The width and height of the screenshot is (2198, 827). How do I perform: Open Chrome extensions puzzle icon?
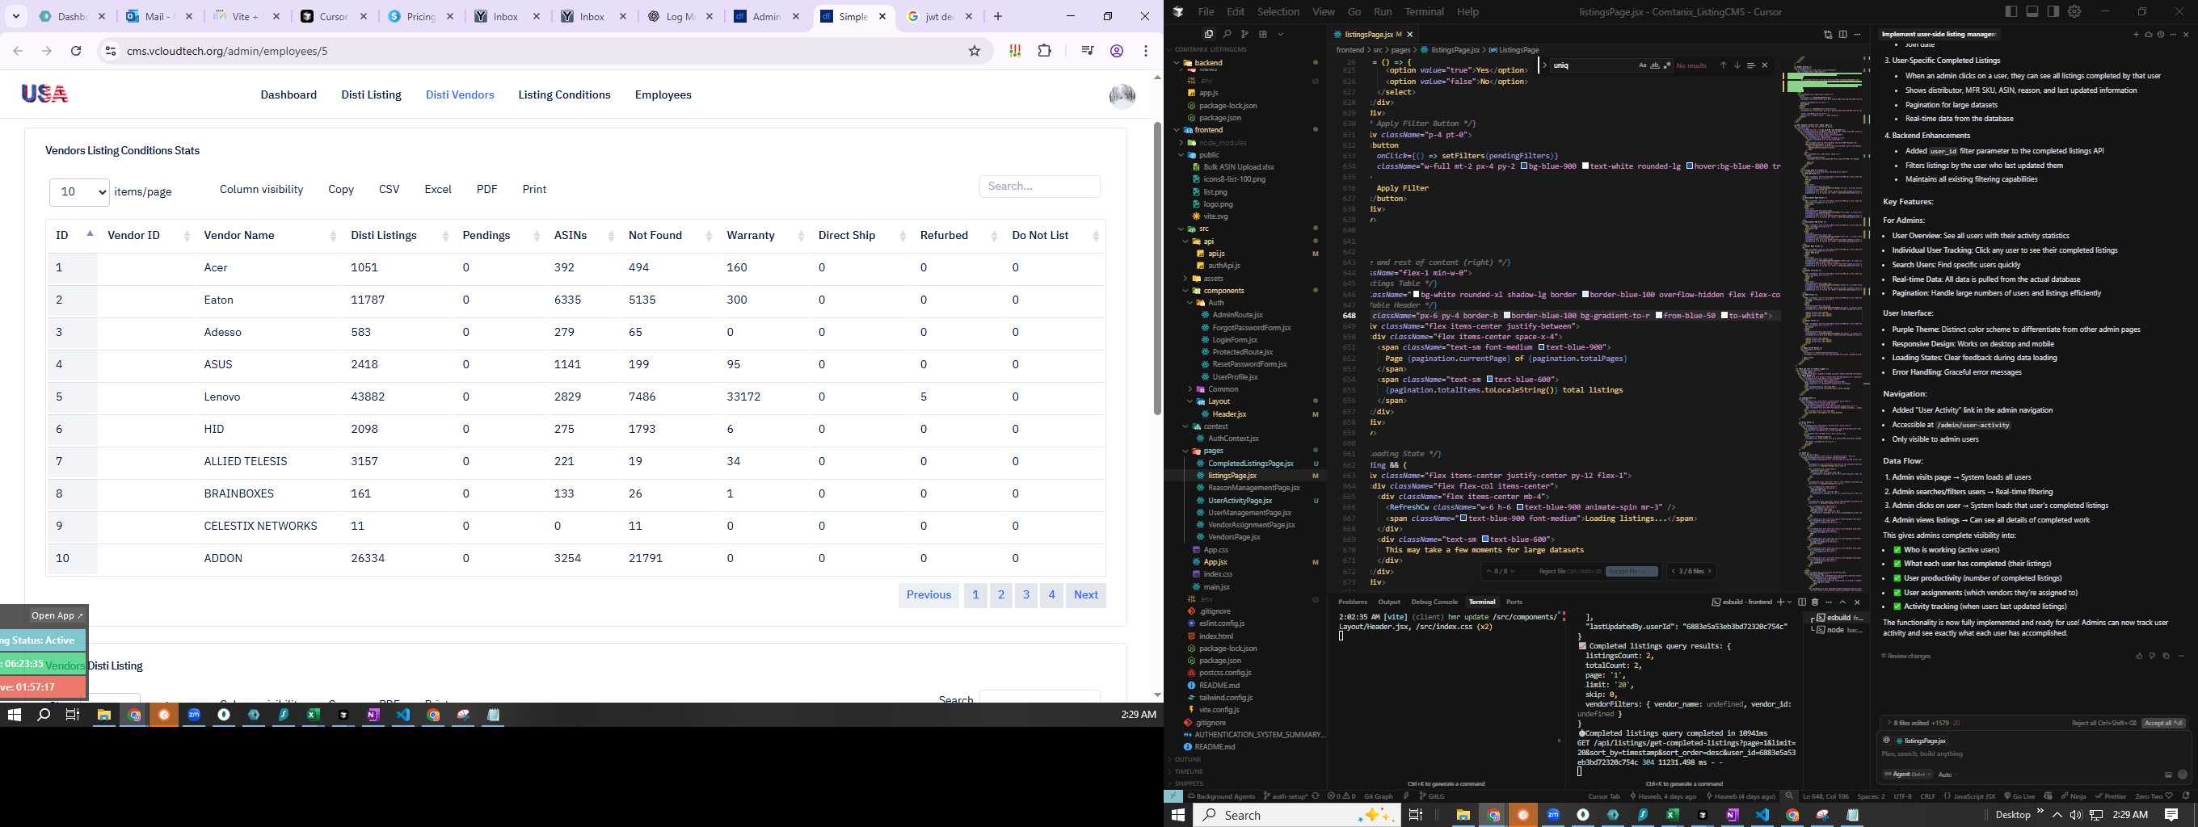point(1044,51)
